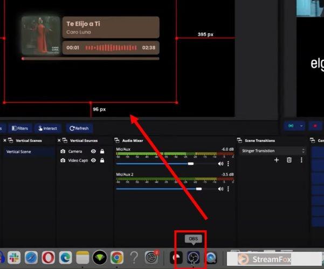Open Safari from the dock
The width and height of the screenshot is (324, 269).
point(31,258)
